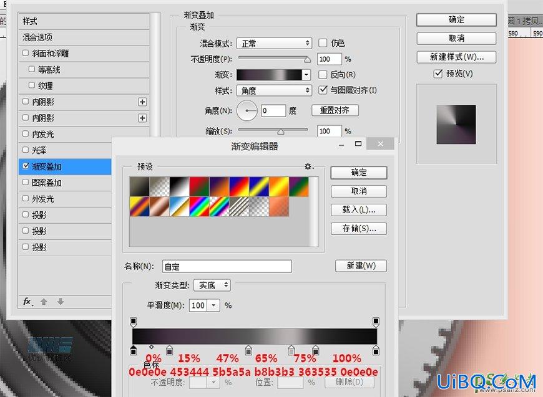Image resolution: width=543 pixels, height=397 pixels.
Task: Pick the transparent stripes gradient preset
Action: click(x=239, y=206)
